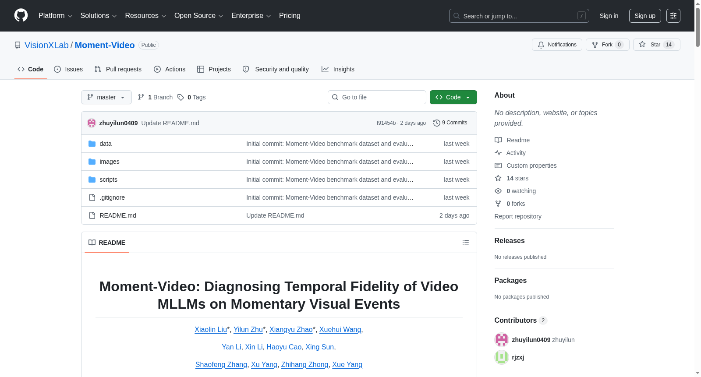Click the Search or jump to field
Screen dimensions: 701x377
(519, 16)
